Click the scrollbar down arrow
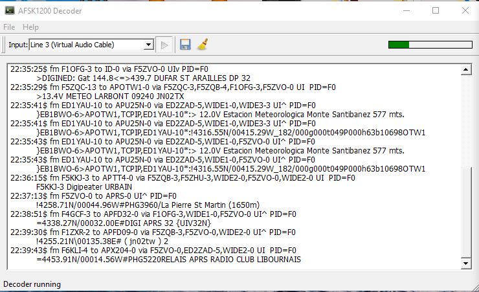The width and height of the screenshot is (479, 292). [x=465, y=264]
